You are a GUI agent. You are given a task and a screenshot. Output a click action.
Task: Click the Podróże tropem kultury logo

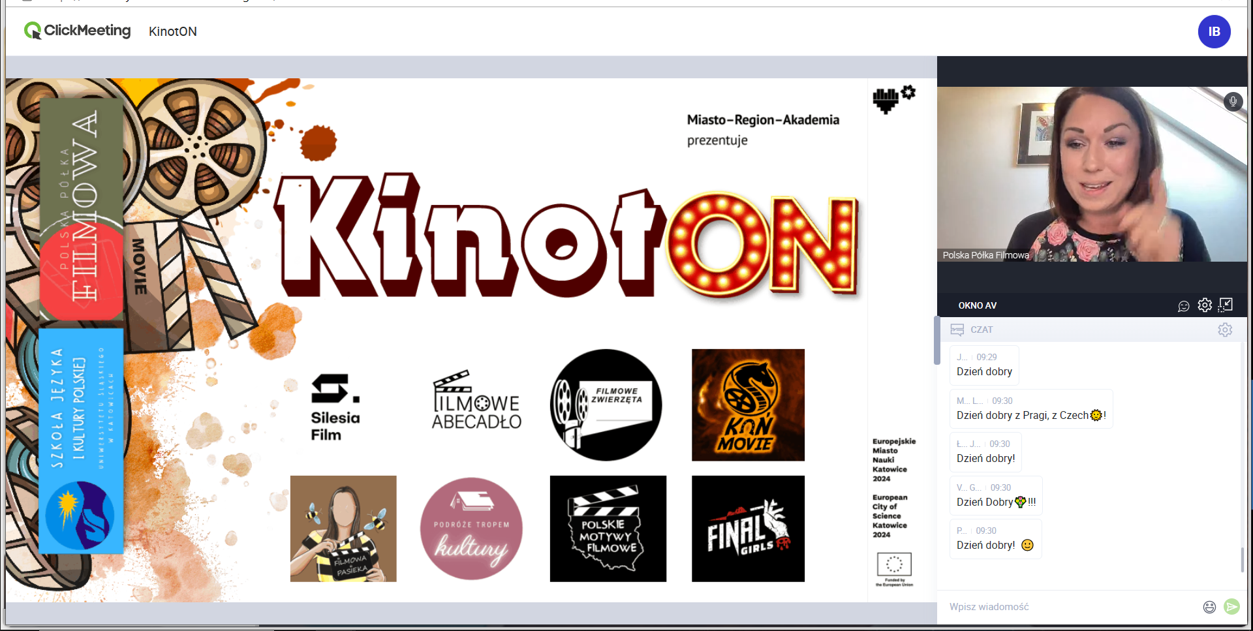(x=471, y=529)
